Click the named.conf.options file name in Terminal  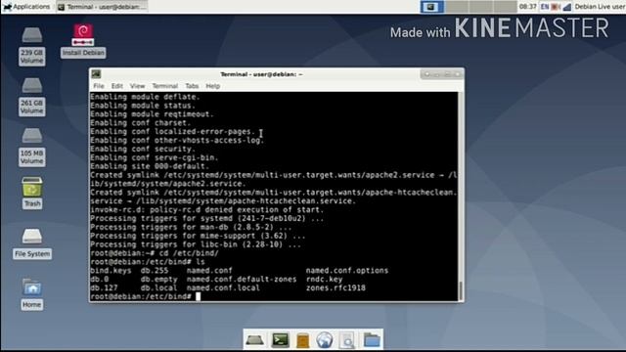pos(347,271)
